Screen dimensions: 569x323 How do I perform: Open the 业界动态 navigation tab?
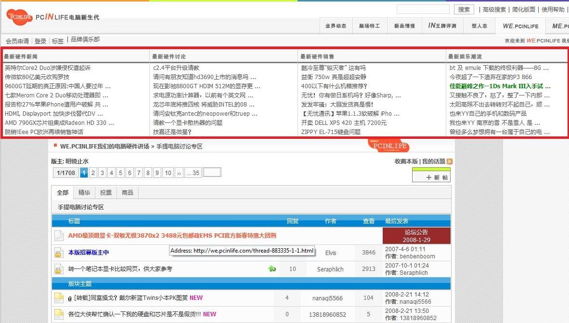pyautogui.click(x=336, y=26)
